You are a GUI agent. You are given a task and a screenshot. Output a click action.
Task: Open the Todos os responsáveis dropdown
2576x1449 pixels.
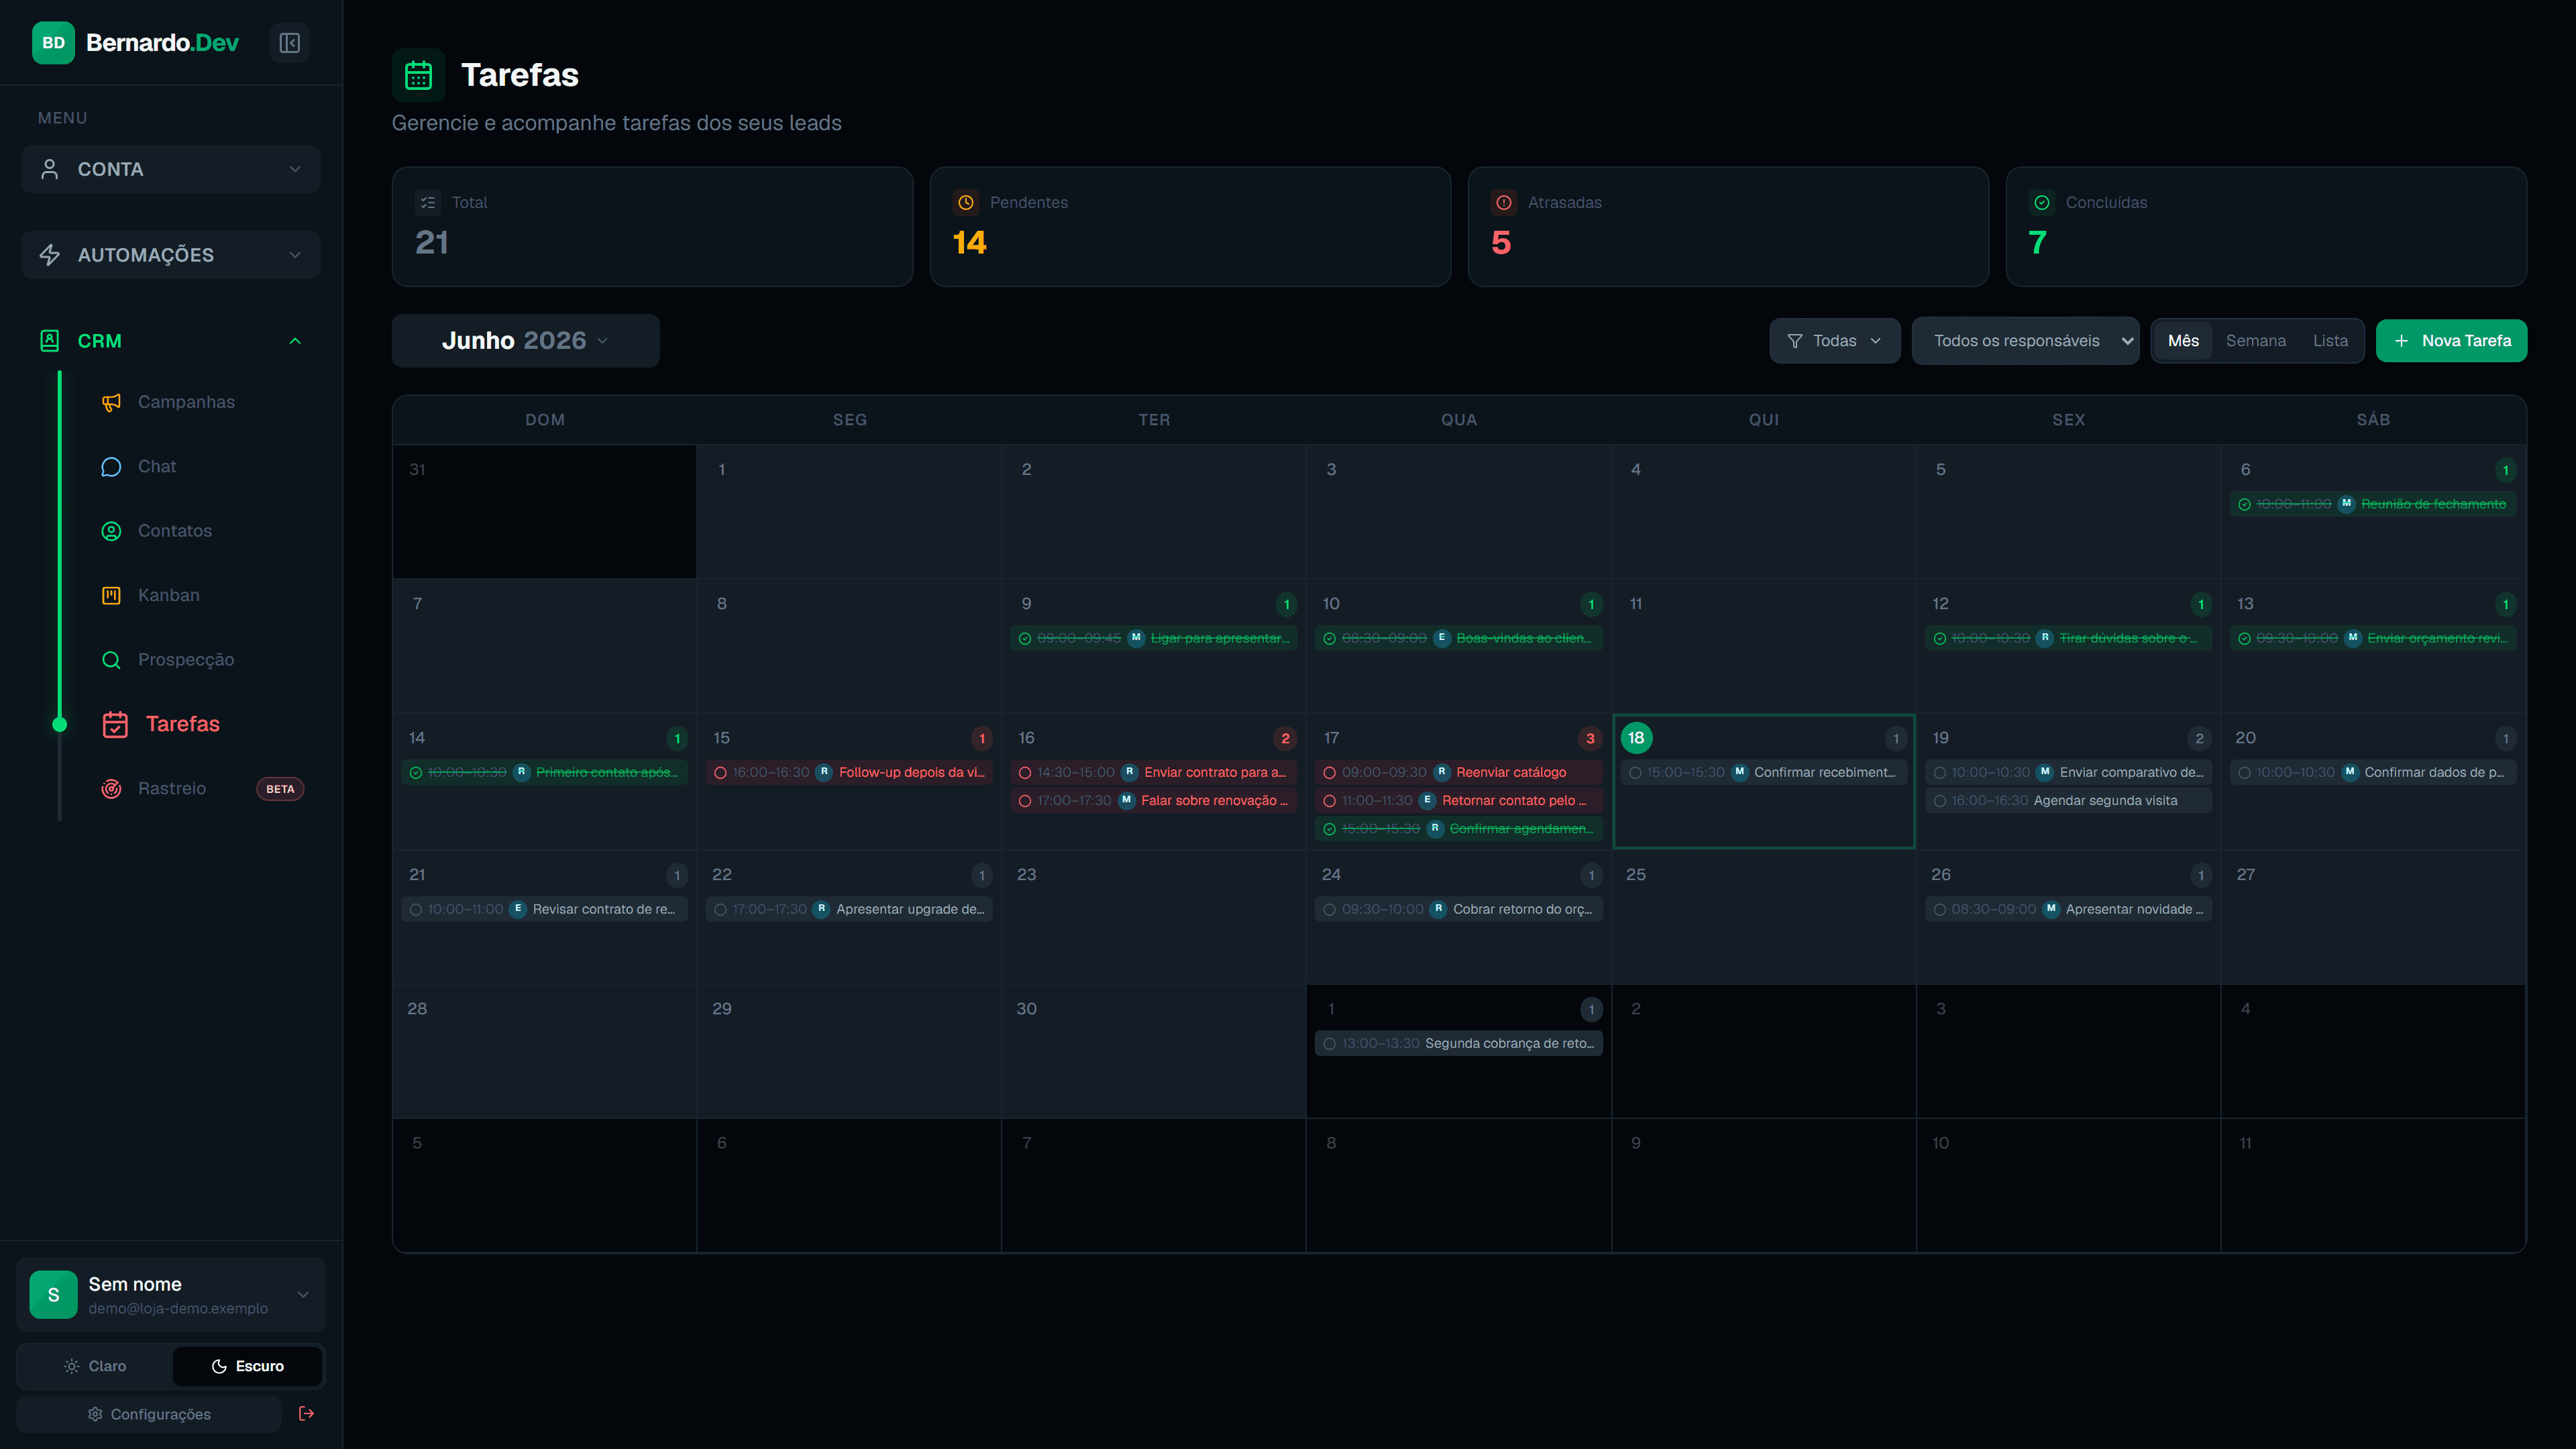pos(2025,341)
